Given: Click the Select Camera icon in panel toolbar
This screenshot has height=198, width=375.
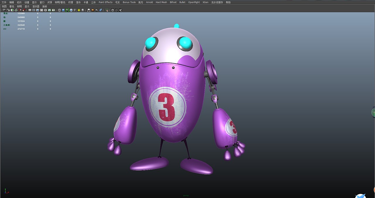Looking at the screenshot, I should click(4, 10).
